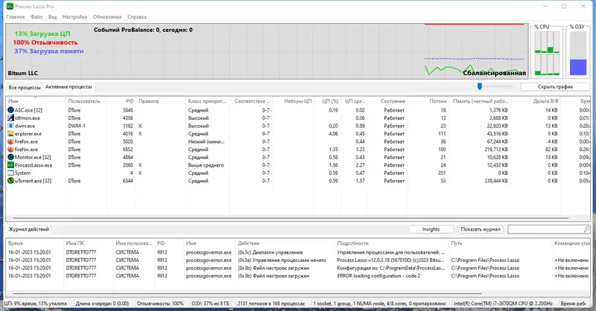Select the ctfmon.exe process icon

[x=10, y=118]
